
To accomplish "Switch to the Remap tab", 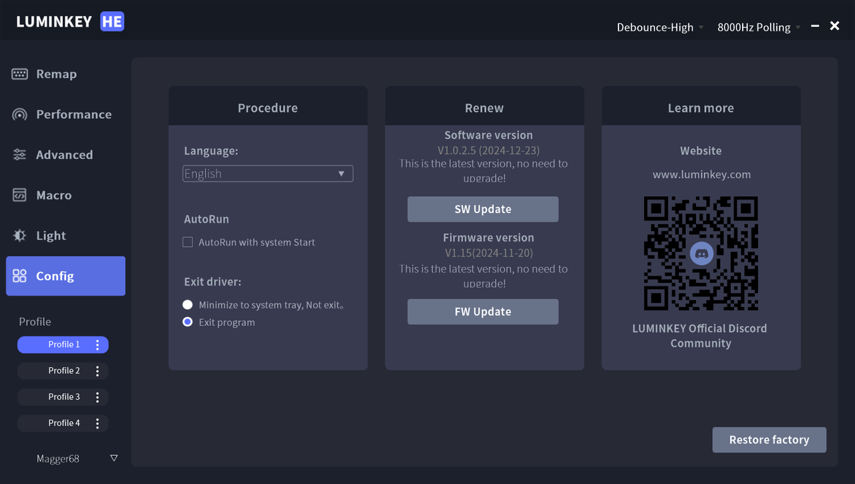I will click(65, 74).
